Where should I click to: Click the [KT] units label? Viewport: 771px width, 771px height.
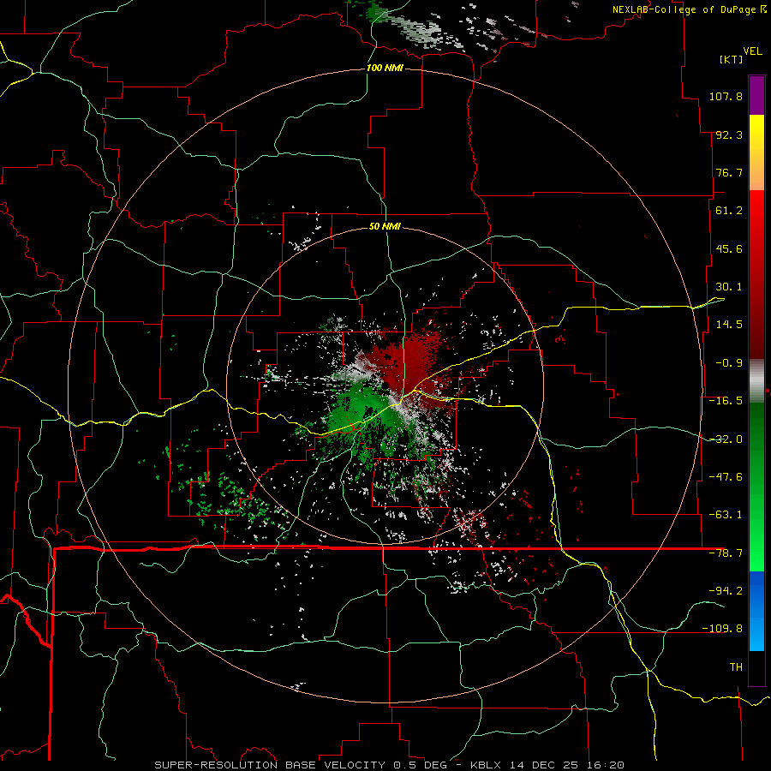pyautogui.click(x=732, y=59)
